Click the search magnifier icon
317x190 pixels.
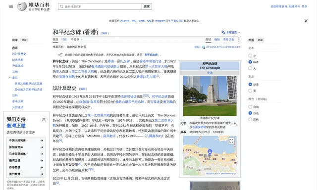pyautogui.click(x=61, y=6)
